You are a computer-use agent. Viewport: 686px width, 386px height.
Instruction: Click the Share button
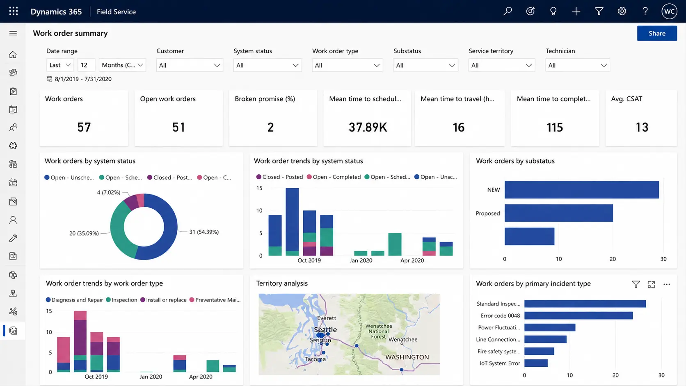(657, 33)
